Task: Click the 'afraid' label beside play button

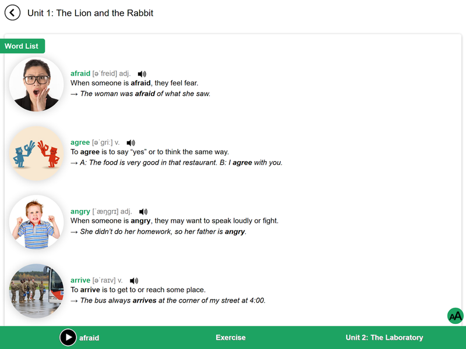Action: click(89, 338)
